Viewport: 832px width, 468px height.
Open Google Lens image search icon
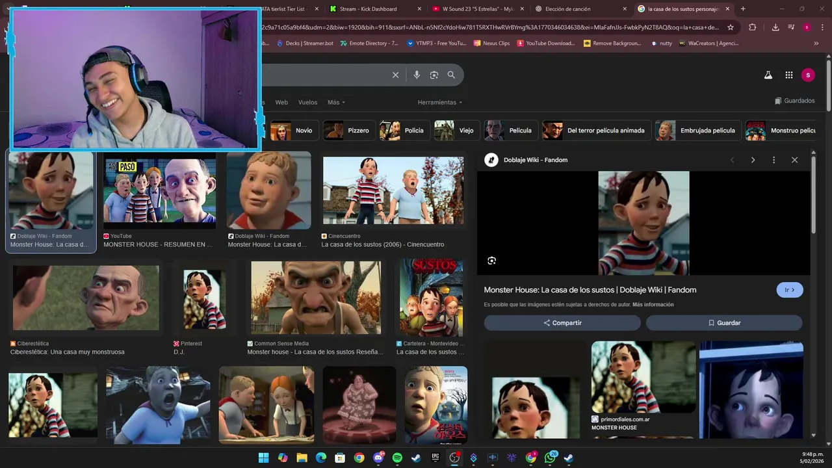pyautogui.click(x=434, y=75)
